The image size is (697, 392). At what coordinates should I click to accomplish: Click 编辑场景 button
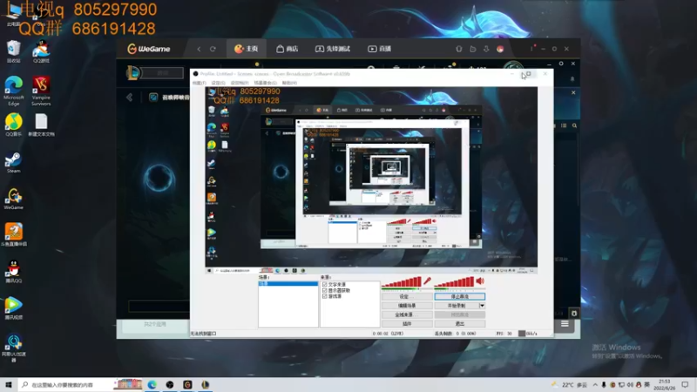(x=407, y=306)
